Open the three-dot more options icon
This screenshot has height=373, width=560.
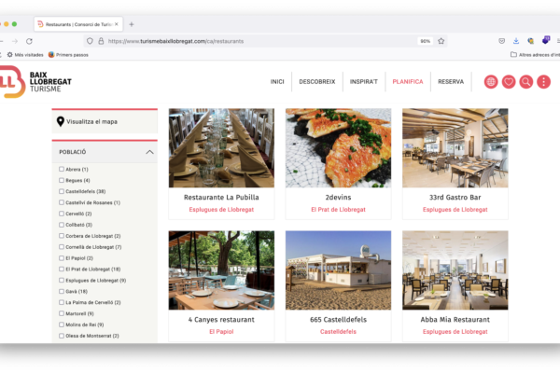click(544, 82)
